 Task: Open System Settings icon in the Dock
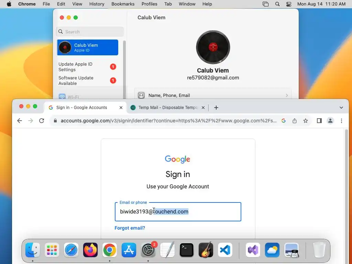point(148,250)
